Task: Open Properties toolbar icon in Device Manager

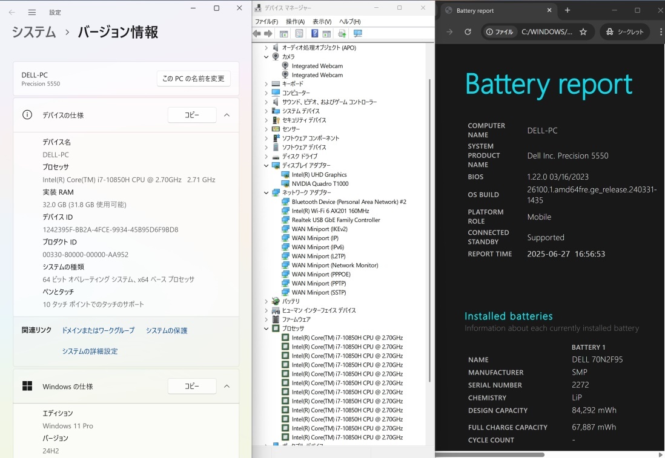Action: pos(299,33)
